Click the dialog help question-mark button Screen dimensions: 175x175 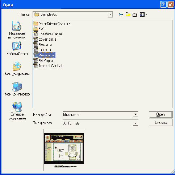163,5
